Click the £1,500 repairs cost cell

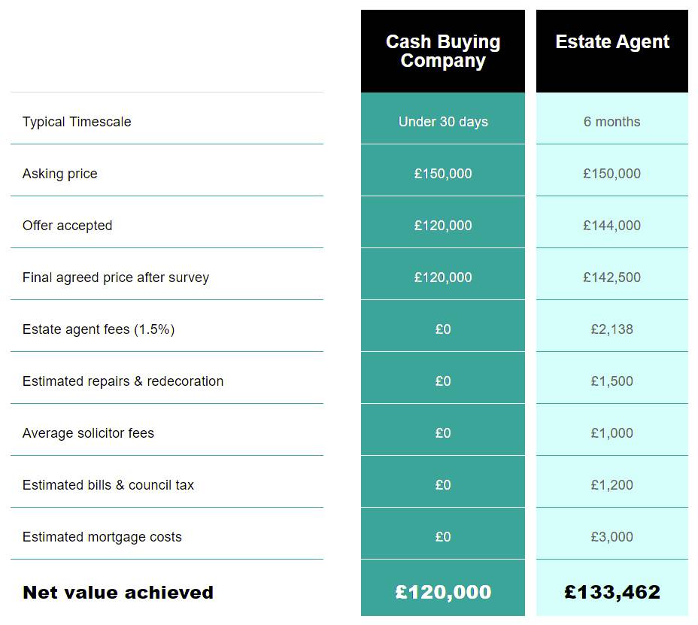612,381
